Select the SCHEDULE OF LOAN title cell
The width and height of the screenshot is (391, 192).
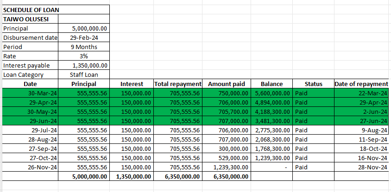click(x=31, y=10)
